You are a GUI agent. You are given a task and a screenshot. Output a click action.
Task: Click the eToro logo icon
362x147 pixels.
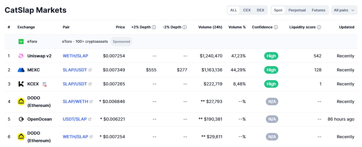[21, 42]
